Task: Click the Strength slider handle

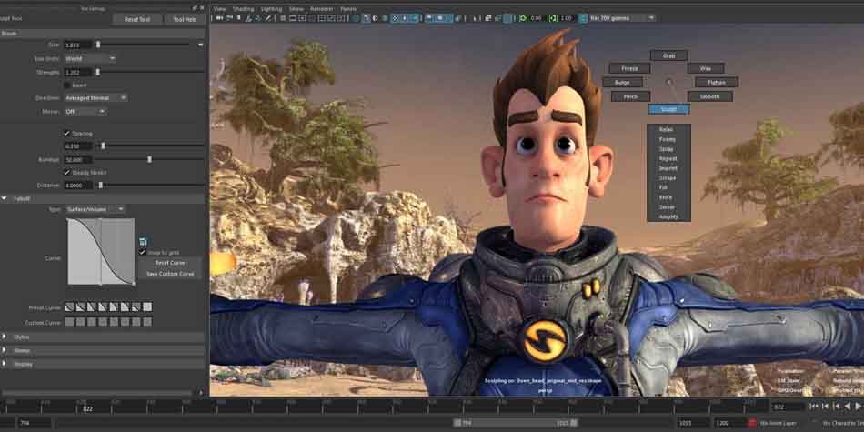Action: point(98,72)
